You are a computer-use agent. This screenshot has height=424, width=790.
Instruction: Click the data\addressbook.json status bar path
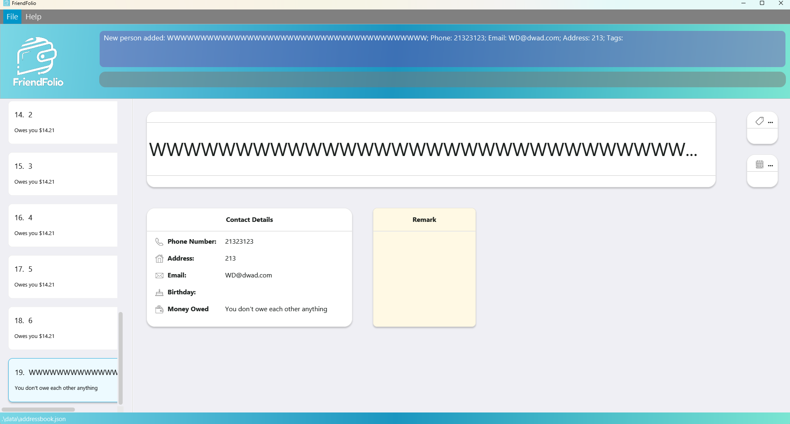point(34,419)
